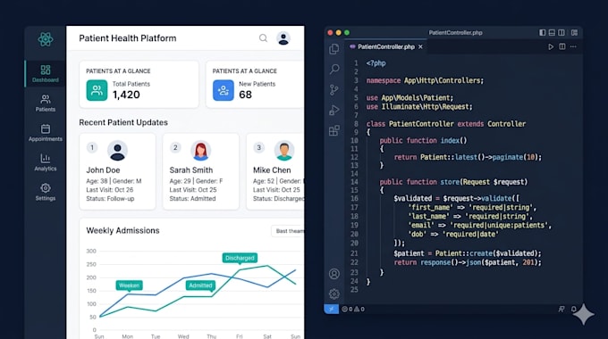Open errors and warnings in status bar
The image size is (608, 339).
[353, 309]
